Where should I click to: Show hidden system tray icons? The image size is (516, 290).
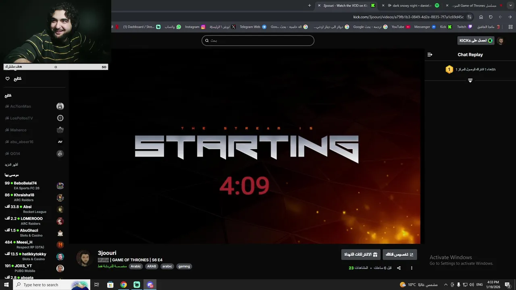[x=445, y=285]
